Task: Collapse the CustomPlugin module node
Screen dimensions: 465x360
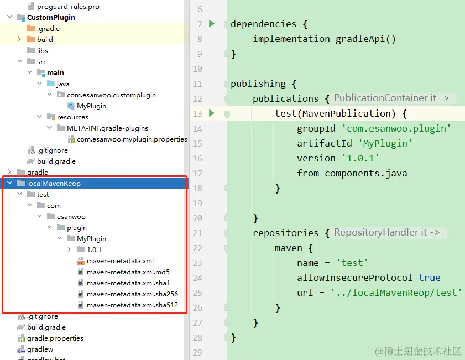Action: (10, 17)
